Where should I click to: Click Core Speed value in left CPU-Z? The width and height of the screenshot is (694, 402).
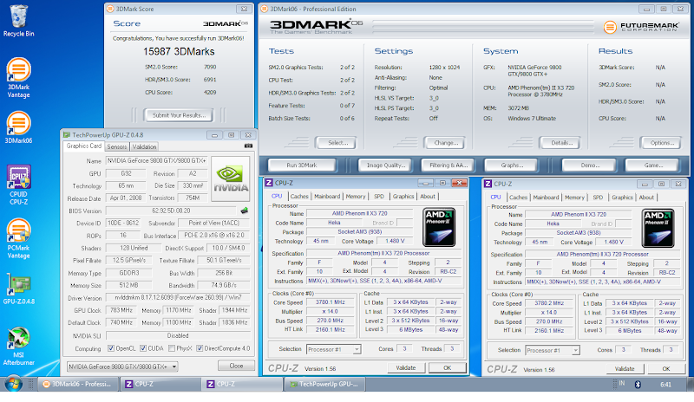click(x=331, y=302)
